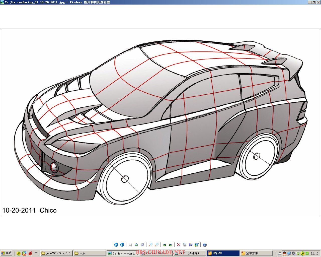The width and height of the screenshot is (321, 257).
Task: Launch the red swirl quick-launch icon
Action: click(x=30, y=253)
